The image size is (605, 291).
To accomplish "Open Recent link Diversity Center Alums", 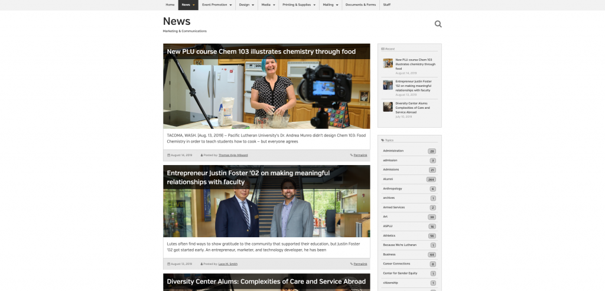I will tap(412, 108).
